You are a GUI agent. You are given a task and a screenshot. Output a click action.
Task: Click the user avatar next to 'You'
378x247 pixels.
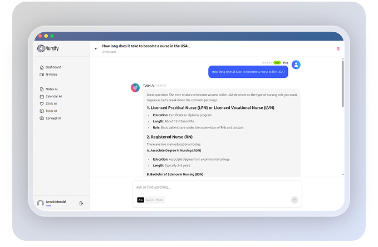pyautogui.click(x=296, y=65)
